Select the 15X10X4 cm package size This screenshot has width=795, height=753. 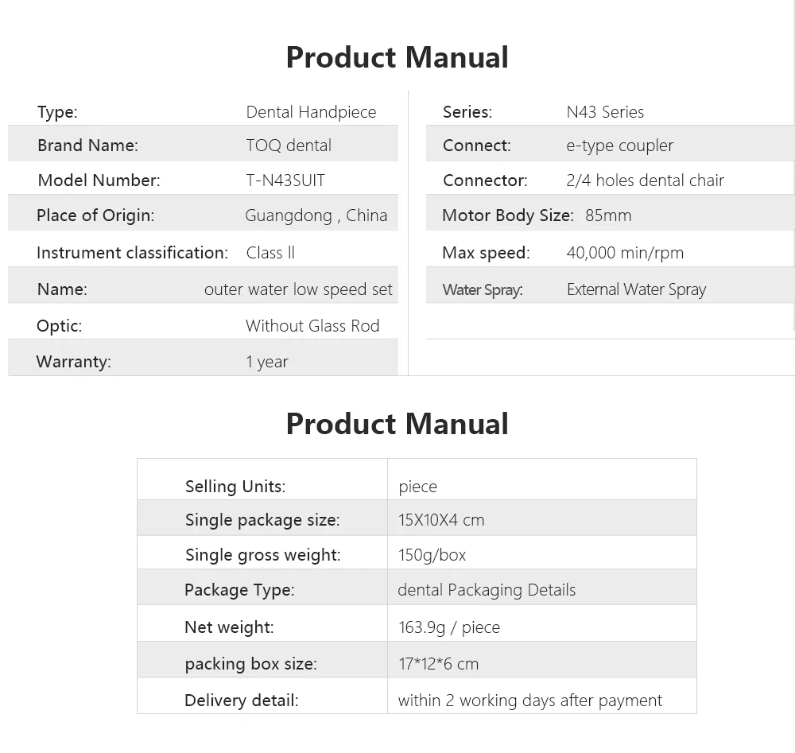click(x=441, y=520)
